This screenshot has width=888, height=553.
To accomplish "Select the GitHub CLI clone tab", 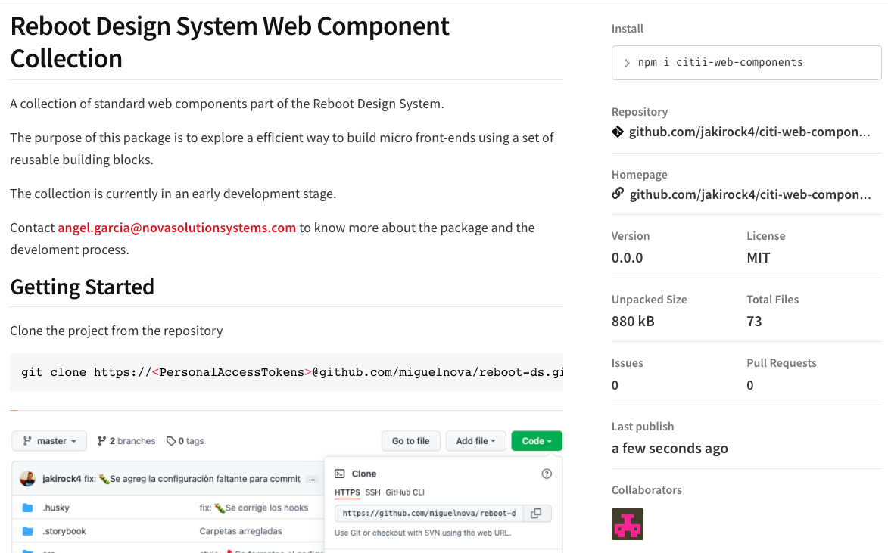I will (x=405, y=492).
